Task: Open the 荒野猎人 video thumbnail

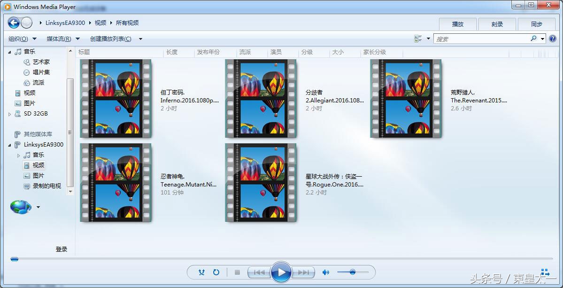Action: pos(406,98)
